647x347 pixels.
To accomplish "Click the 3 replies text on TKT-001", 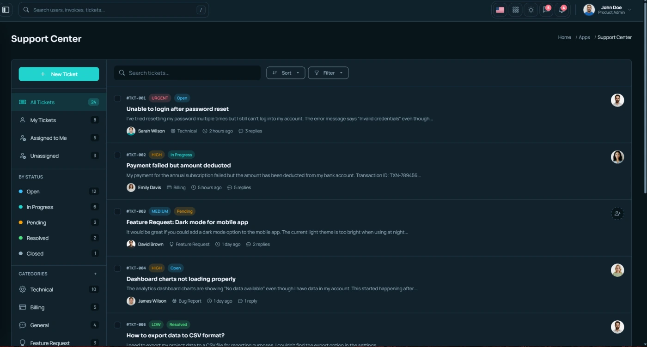I will click(253, 131).
